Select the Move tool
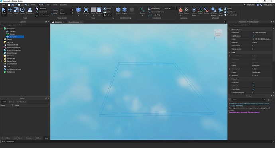 (x=10, y=10)
